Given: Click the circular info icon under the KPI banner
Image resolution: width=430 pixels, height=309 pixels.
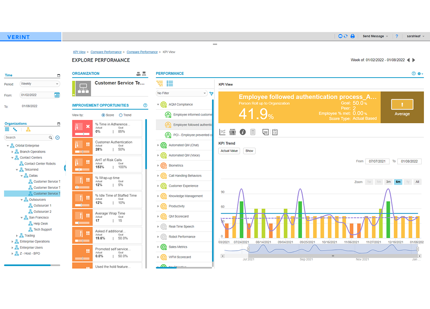Looking at the screenshot, I should click(243, 132).
